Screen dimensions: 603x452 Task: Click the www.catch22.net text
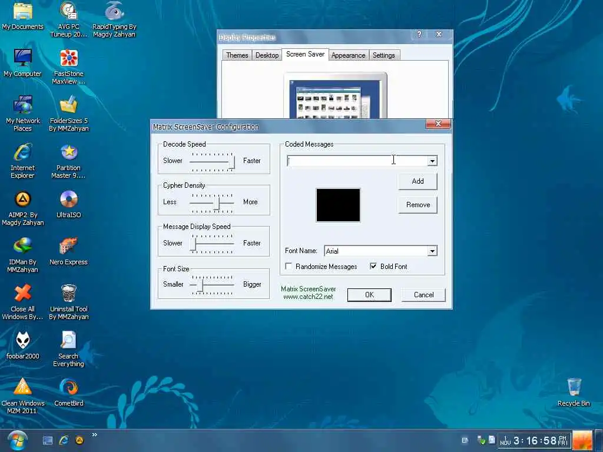[x=308, y=297]
